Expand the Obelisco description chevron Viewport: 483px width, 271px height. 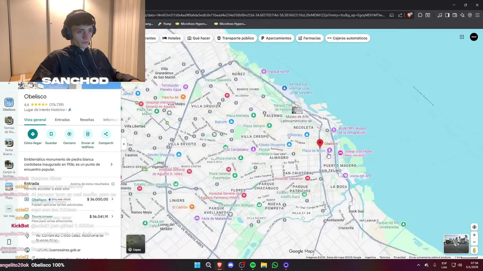pos(111,164)
